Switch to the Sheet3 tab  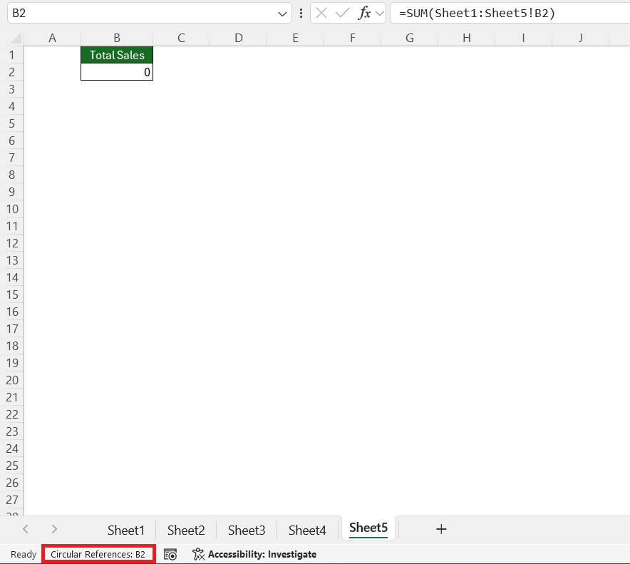point(247,530)
